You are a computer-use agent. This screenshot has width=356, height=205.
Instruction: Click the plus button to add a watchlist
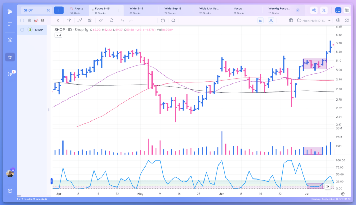[59, 10]
